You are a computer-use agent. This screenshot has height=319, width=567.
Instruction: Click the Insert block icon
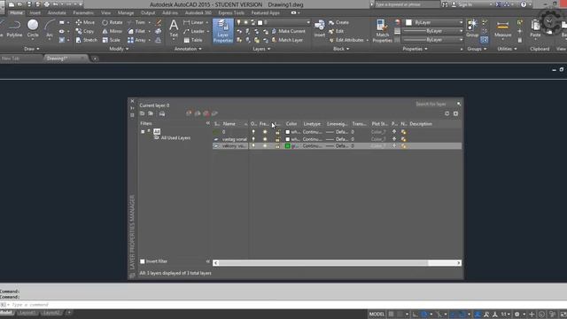coord(319,29)
